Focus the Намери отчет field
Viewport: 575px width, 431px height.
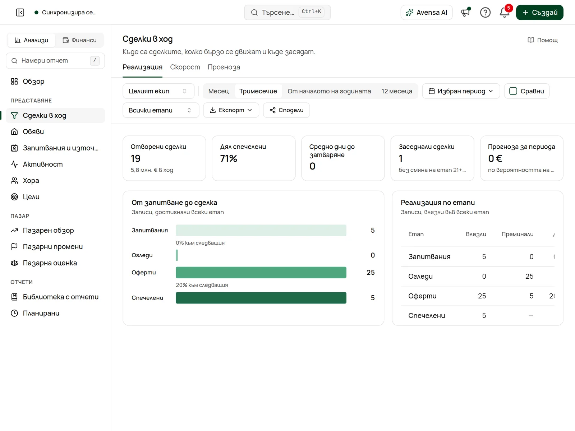[x=55, y=61]
